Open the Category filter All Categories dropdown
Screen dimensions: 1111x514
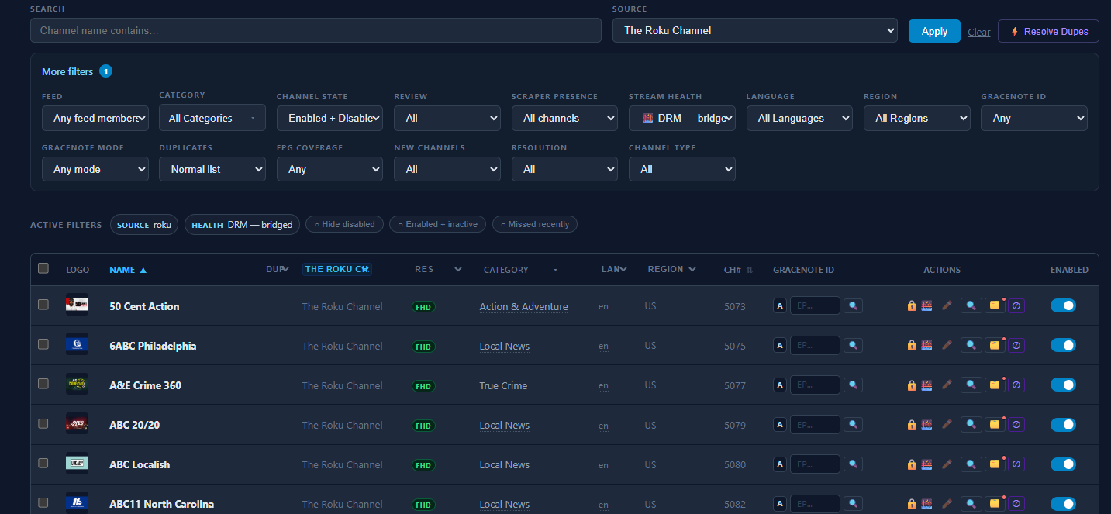(x=212, y=118)
